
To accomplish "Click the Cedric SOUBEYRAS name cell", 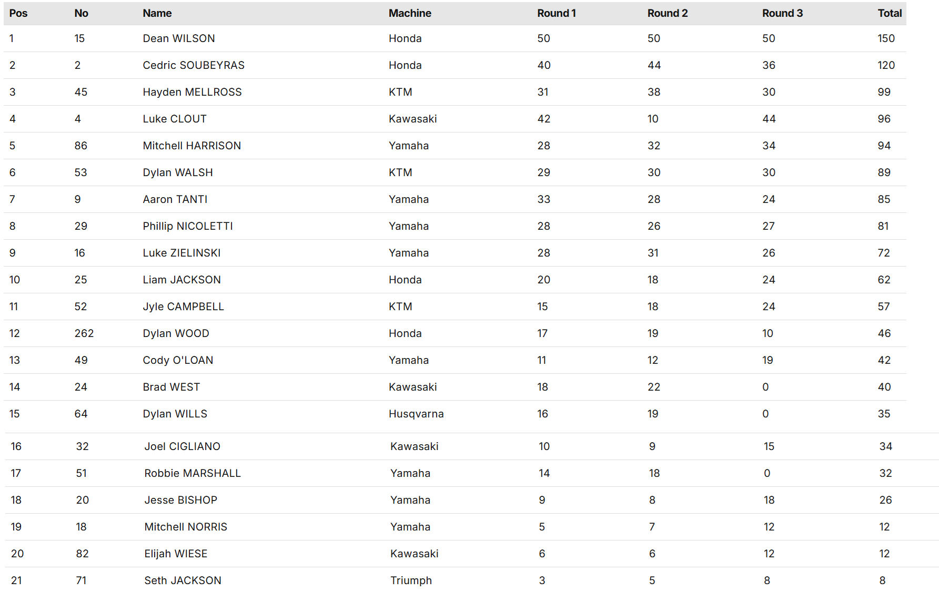I will click(x=194, y=66).
